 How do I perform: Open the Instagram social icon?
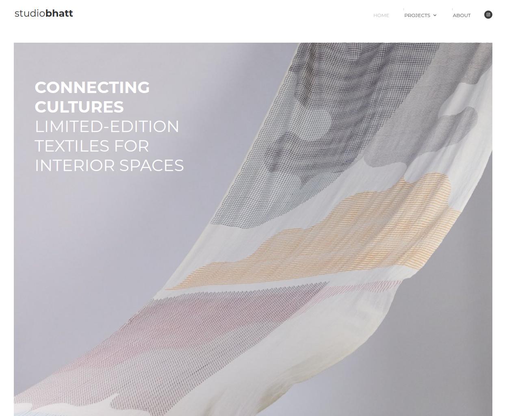(x=488, y=15)
